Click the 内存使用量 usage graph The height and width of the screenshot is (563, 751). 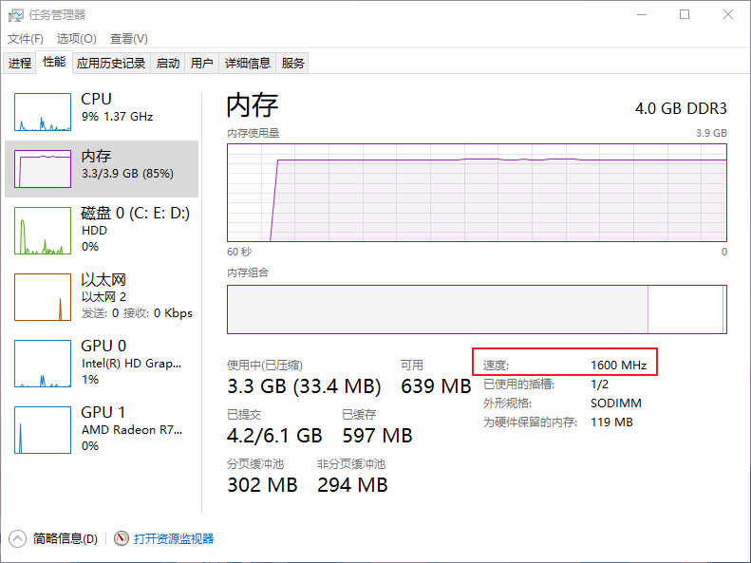point(477,193)
